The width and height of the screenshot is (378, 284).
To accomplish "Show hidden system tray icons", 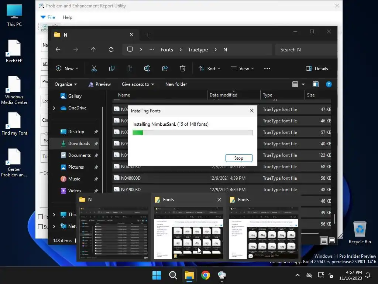I will [x=298, y=275].
